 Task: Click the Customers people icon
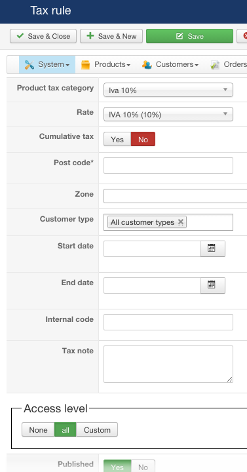(x=147, y=65)
